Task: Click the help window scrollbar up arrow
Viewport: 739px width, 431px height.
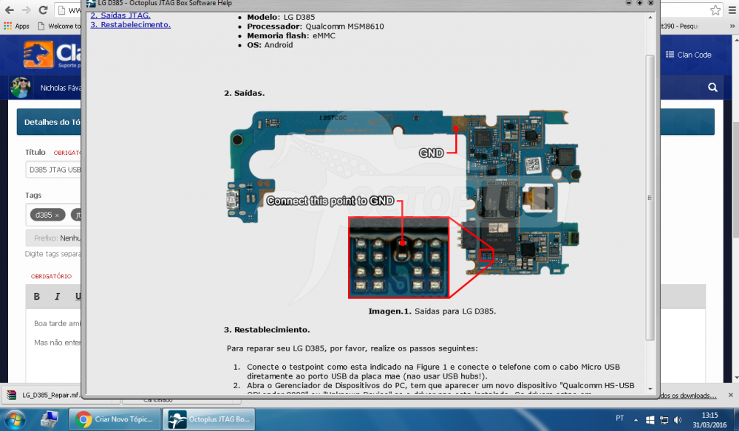Action: (x=650, y=18)
